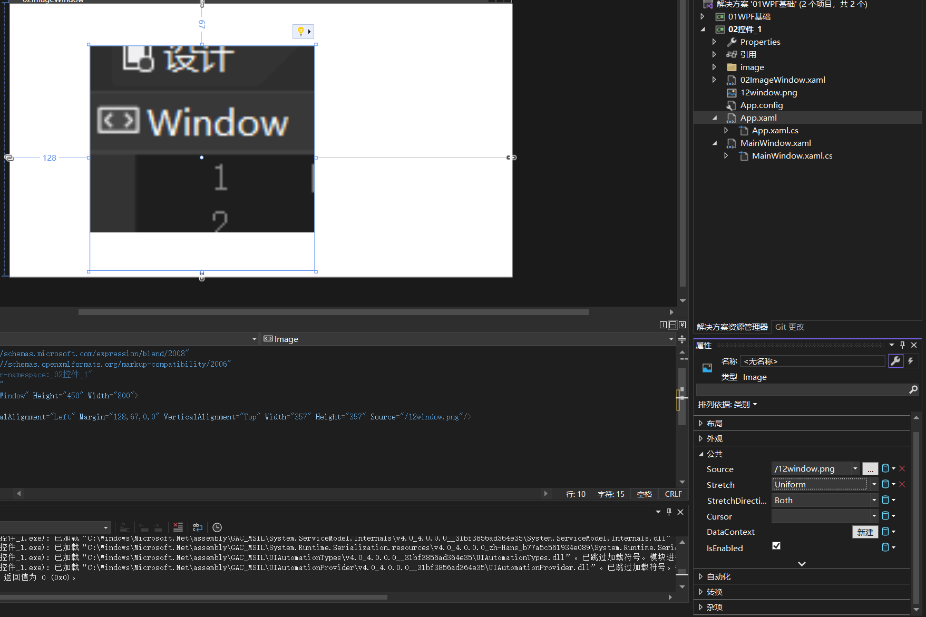The width and height of the screenshot is (926, 617).
Task: Switch to event handlers via lightning bolt icon
Action: click(x=912, y=361)
